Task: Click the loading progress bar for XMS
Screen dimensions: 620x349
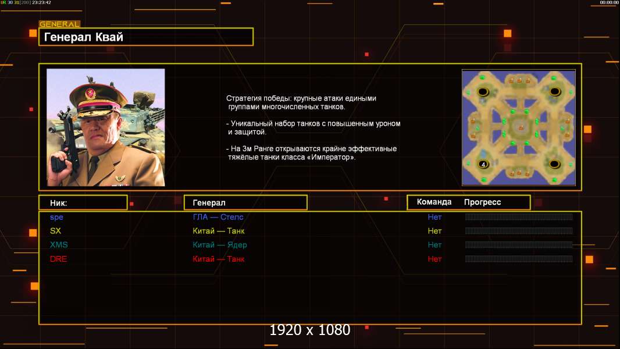Action: point(519,245)
